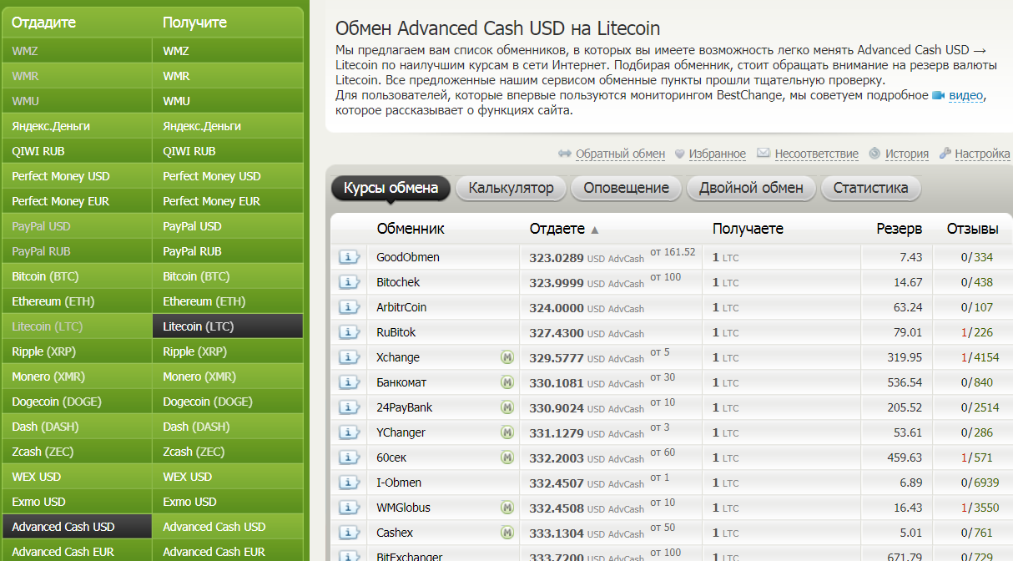This screenshot has width=1013, height=561.
Task: Click the info icon next to GoodObmen
Action: (349, 257)
